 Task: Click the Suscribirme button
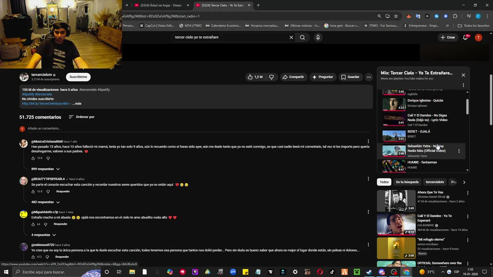coord(78,77)
